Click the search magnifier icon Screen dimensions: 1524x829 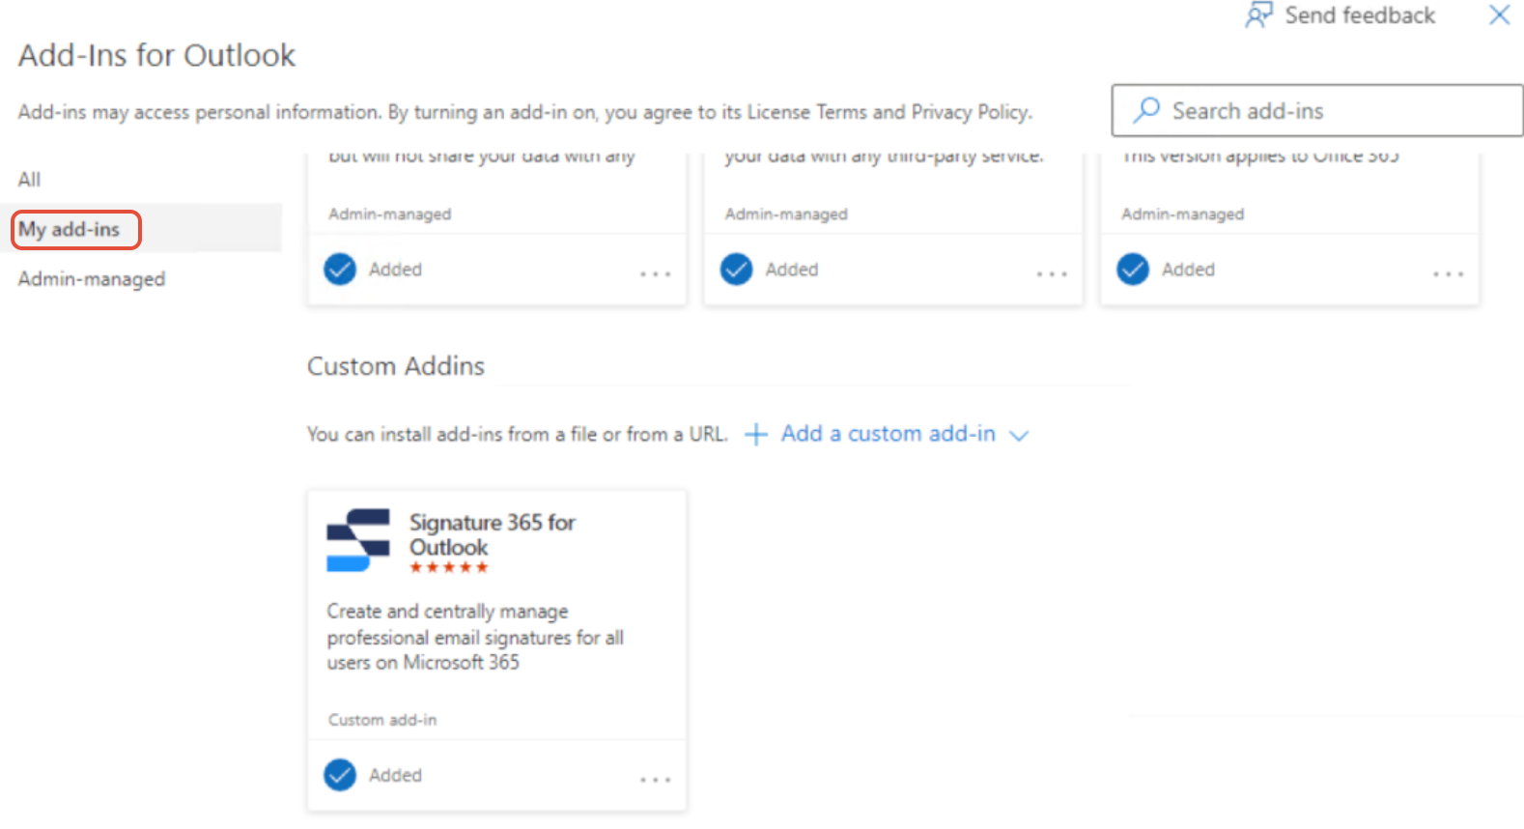tap(1145, 110)
